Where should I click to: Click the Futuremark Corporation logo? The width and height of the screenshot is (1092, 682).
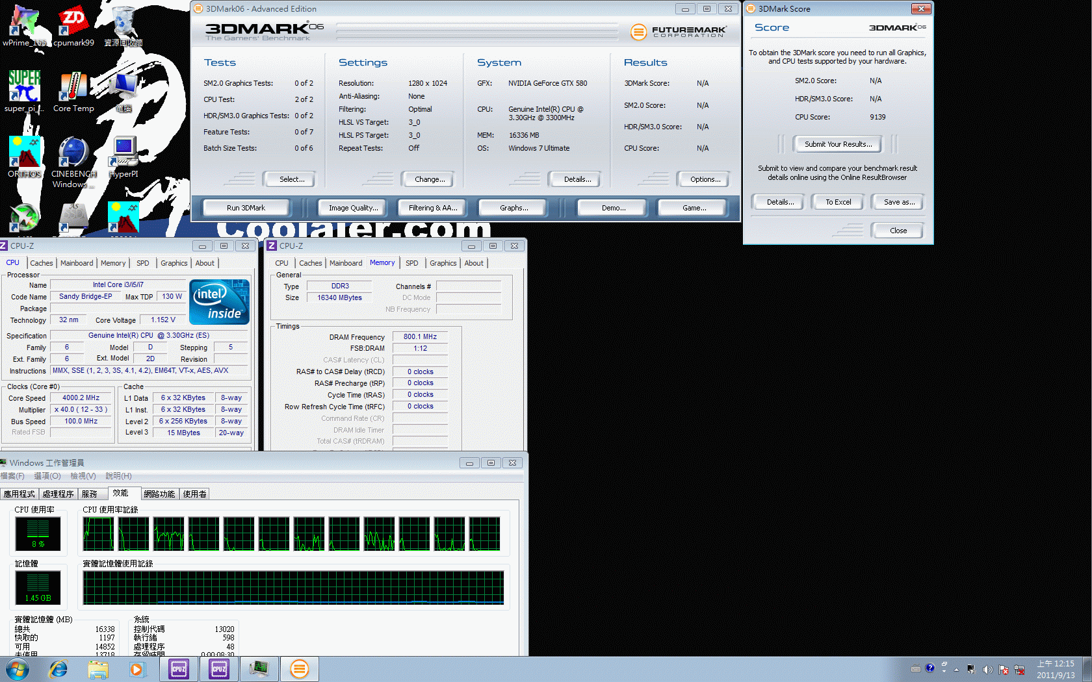click(678, 31)
